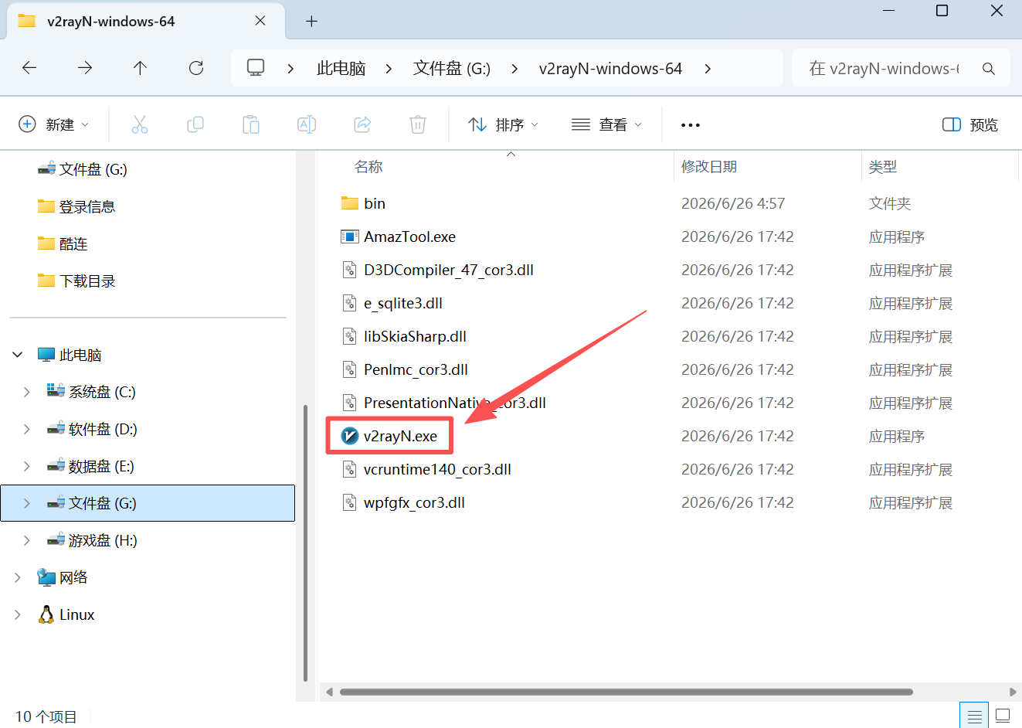Viewport: 1022px width, 728px height.
Task: Open the 排序 (Sort) dropdown
Action: click(x=504, y=124)
